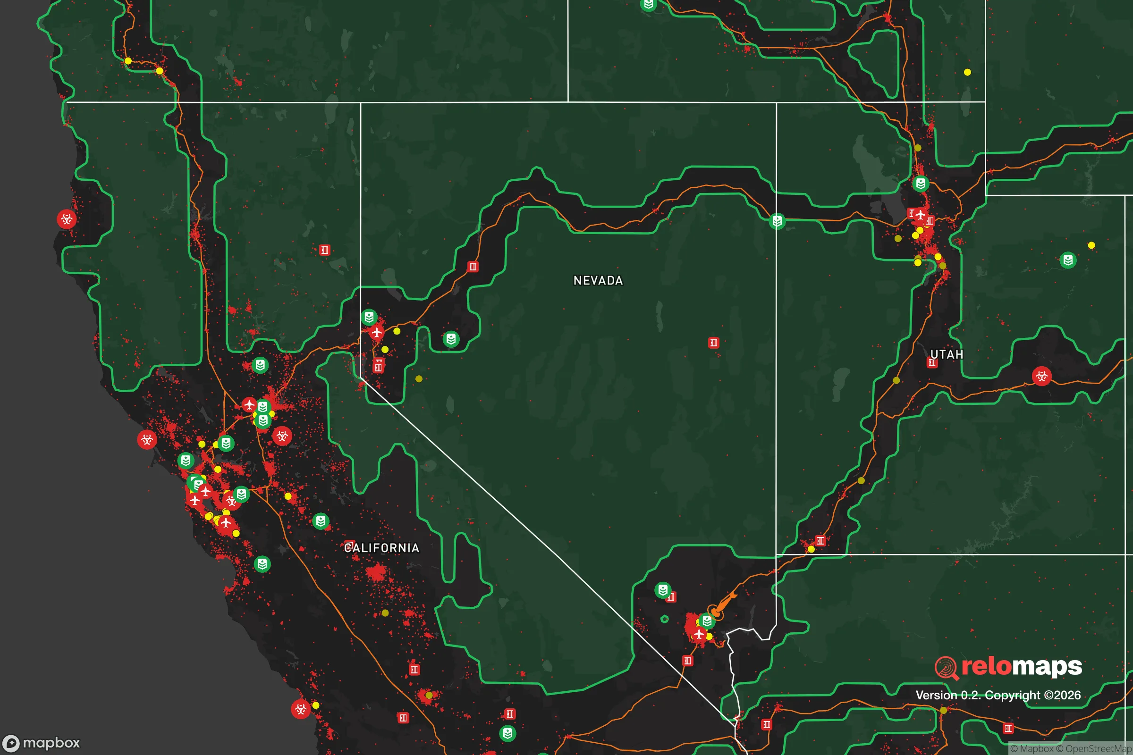
Task: Click the military badge marker on the Nevada–Utah border
Action: pyautogui.click(x=777, y=221)
